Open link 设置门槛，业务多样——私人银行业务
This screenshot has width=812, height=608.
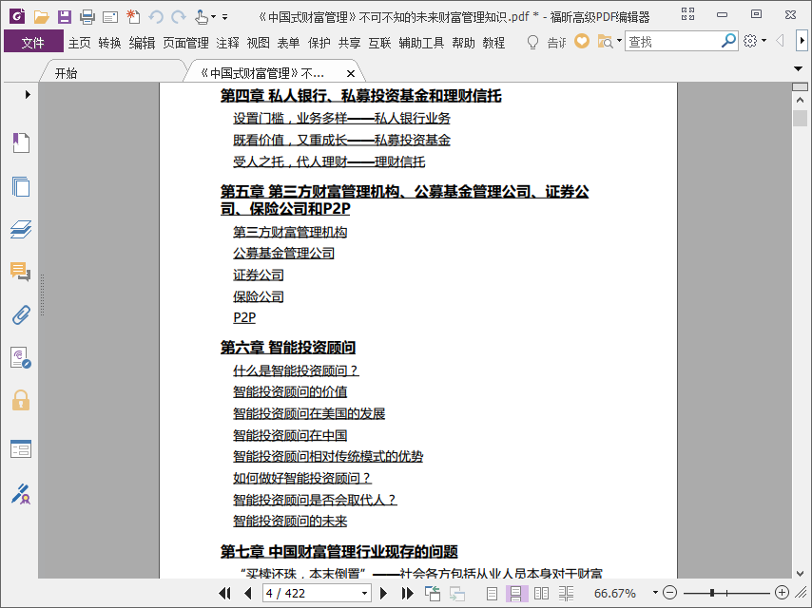(341, 118)
